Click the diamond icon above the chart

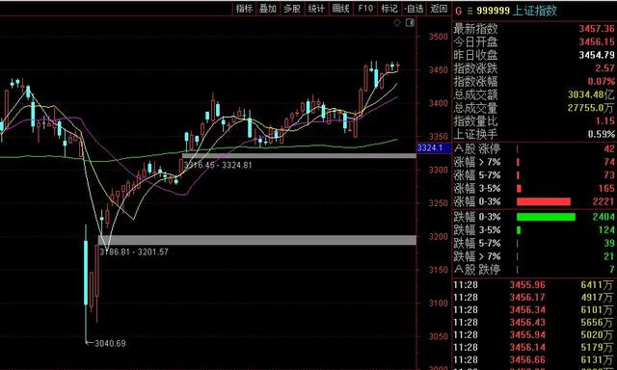[397, 23]
